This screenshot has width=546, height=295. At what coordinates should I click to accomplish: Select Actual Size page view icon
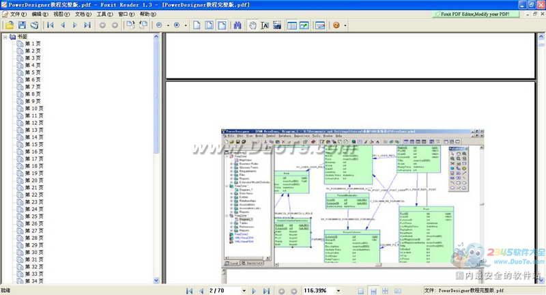[x=197, y=25]
